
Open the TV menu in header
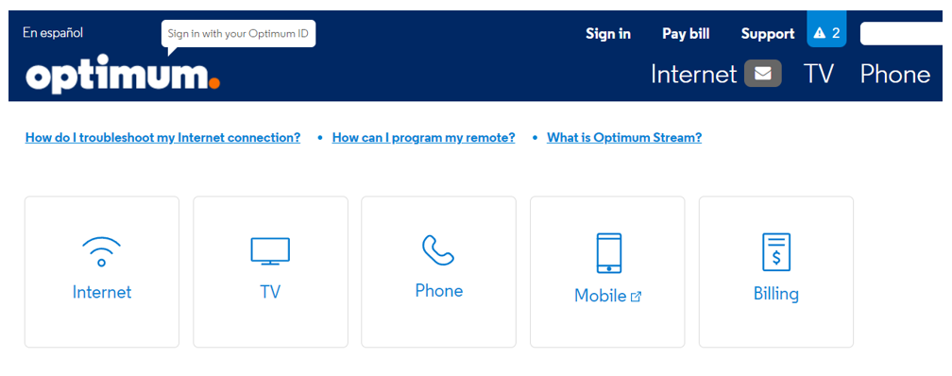(819, 74)
